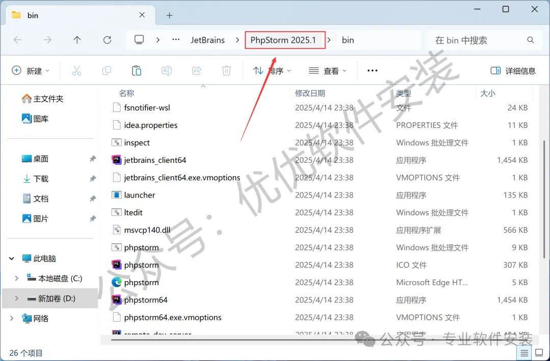Click PhpStorm 2025.1 breadcrumb
550x361 pixels.
(x=283, y=40)
